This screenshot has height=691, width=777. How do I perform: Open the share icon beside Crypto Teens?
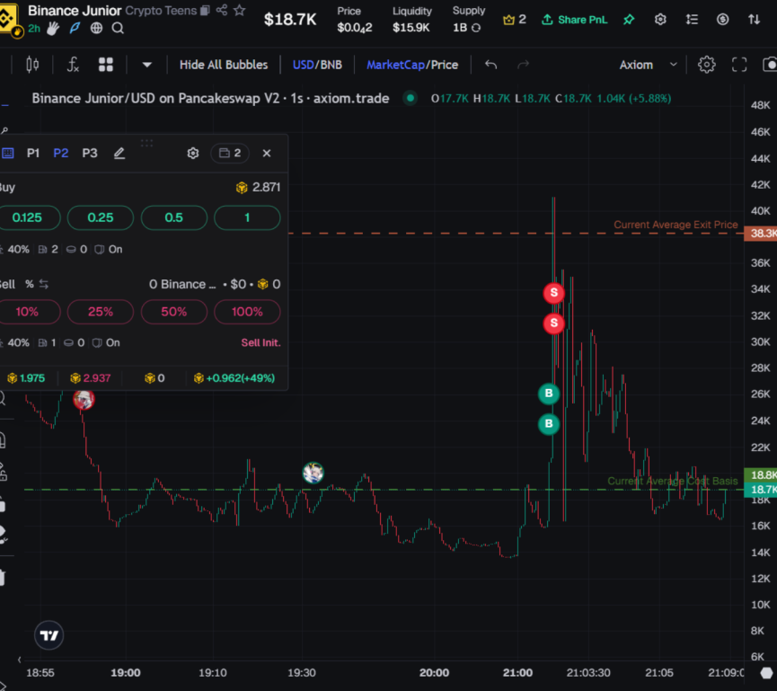(222, 10)
